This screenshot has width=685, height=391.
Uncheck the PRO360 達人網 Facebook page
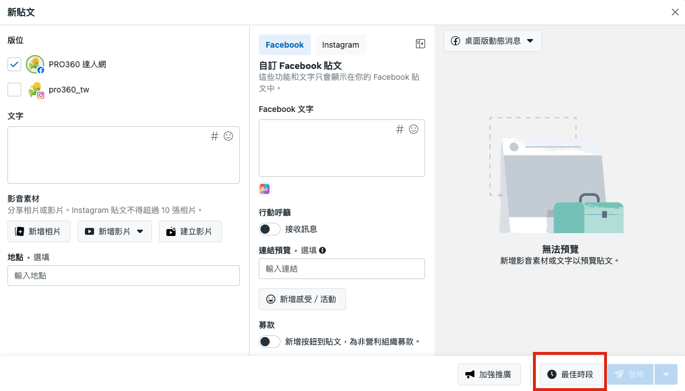[14, 64]
